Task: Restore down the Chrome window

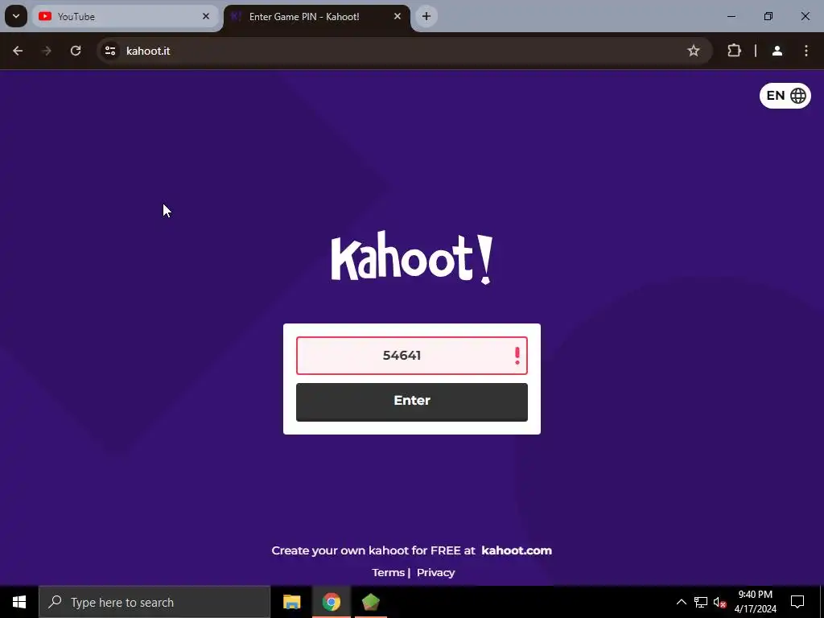Action: [768, 16]
